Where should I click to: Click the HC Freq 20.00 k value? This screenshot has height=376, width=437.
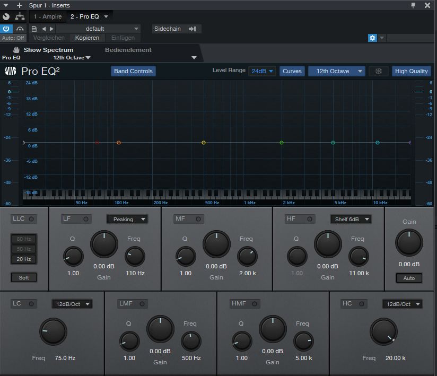396,358
